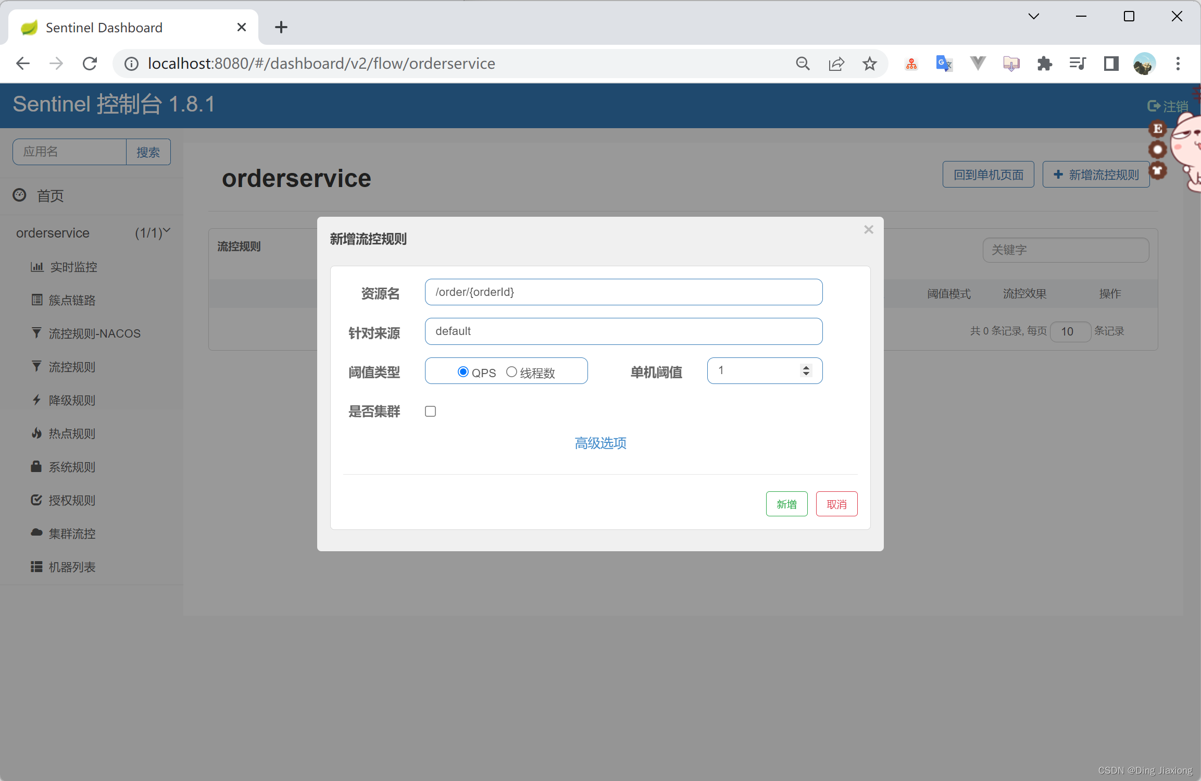Decrease 单机阈值 with the down arrow
Screen dimensions: 1201x781
(x=806, y=374)
